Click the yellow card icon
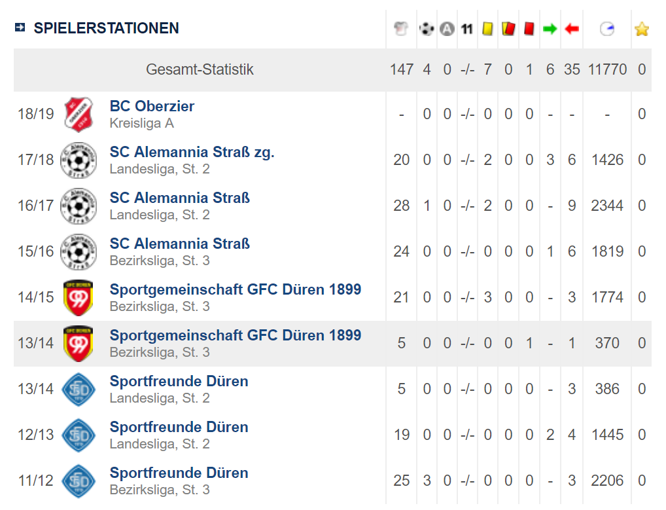Image resolution: width=666 pixels, height=510 pixels. [487, 29]
